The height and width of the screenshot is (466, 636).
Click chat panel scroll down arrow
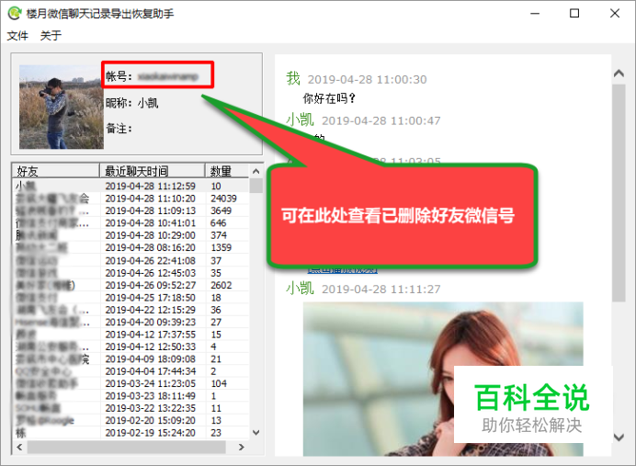coord(619,438)
